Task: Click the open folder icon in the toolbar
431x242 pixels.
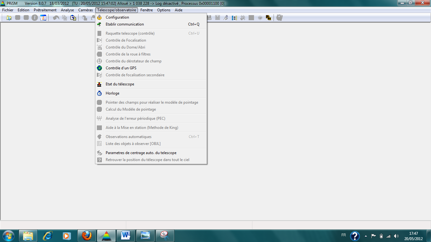Action: click(9, 18)
